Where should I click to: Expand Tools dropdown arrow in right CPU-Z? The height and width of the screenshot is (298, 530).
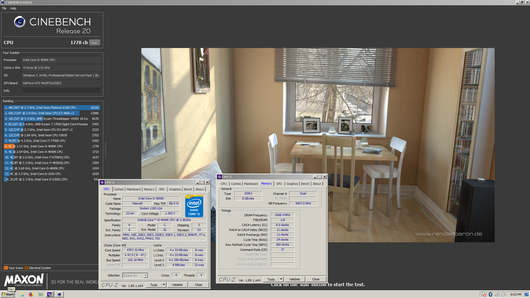(281, 280)
